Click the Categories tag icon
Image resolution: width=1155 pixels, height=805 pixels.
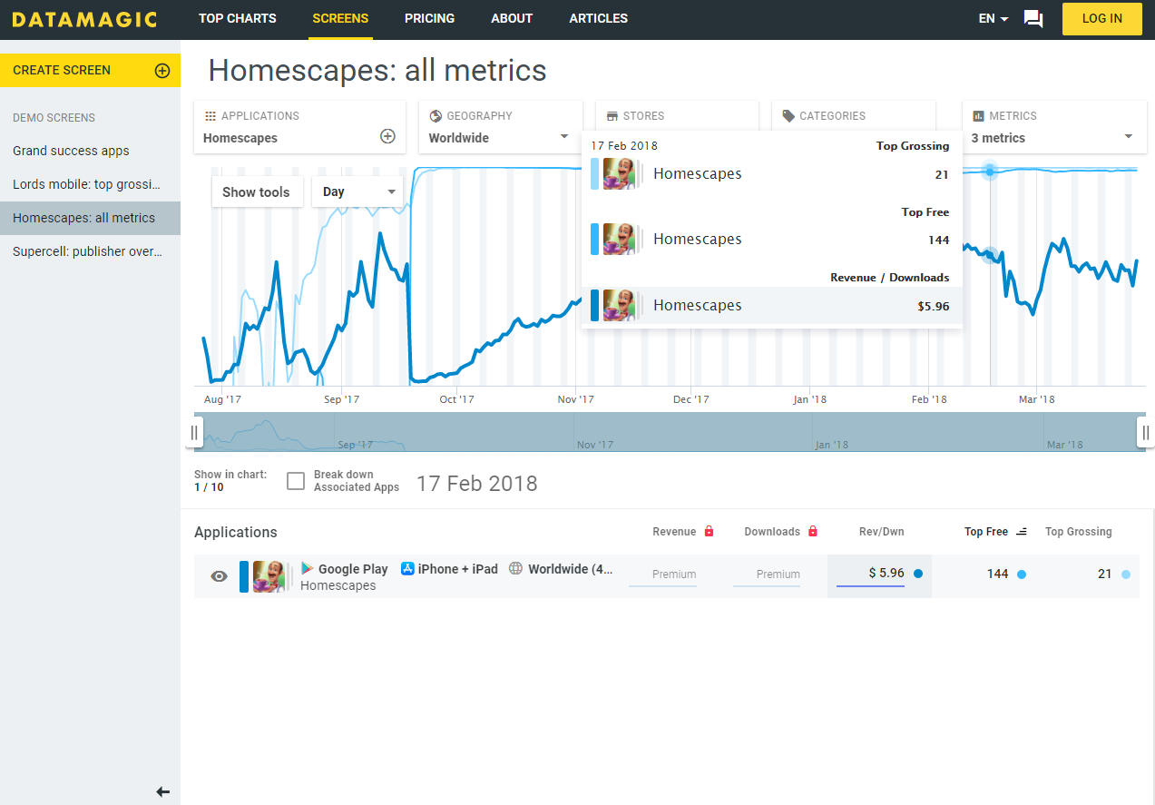pos(788,115)
